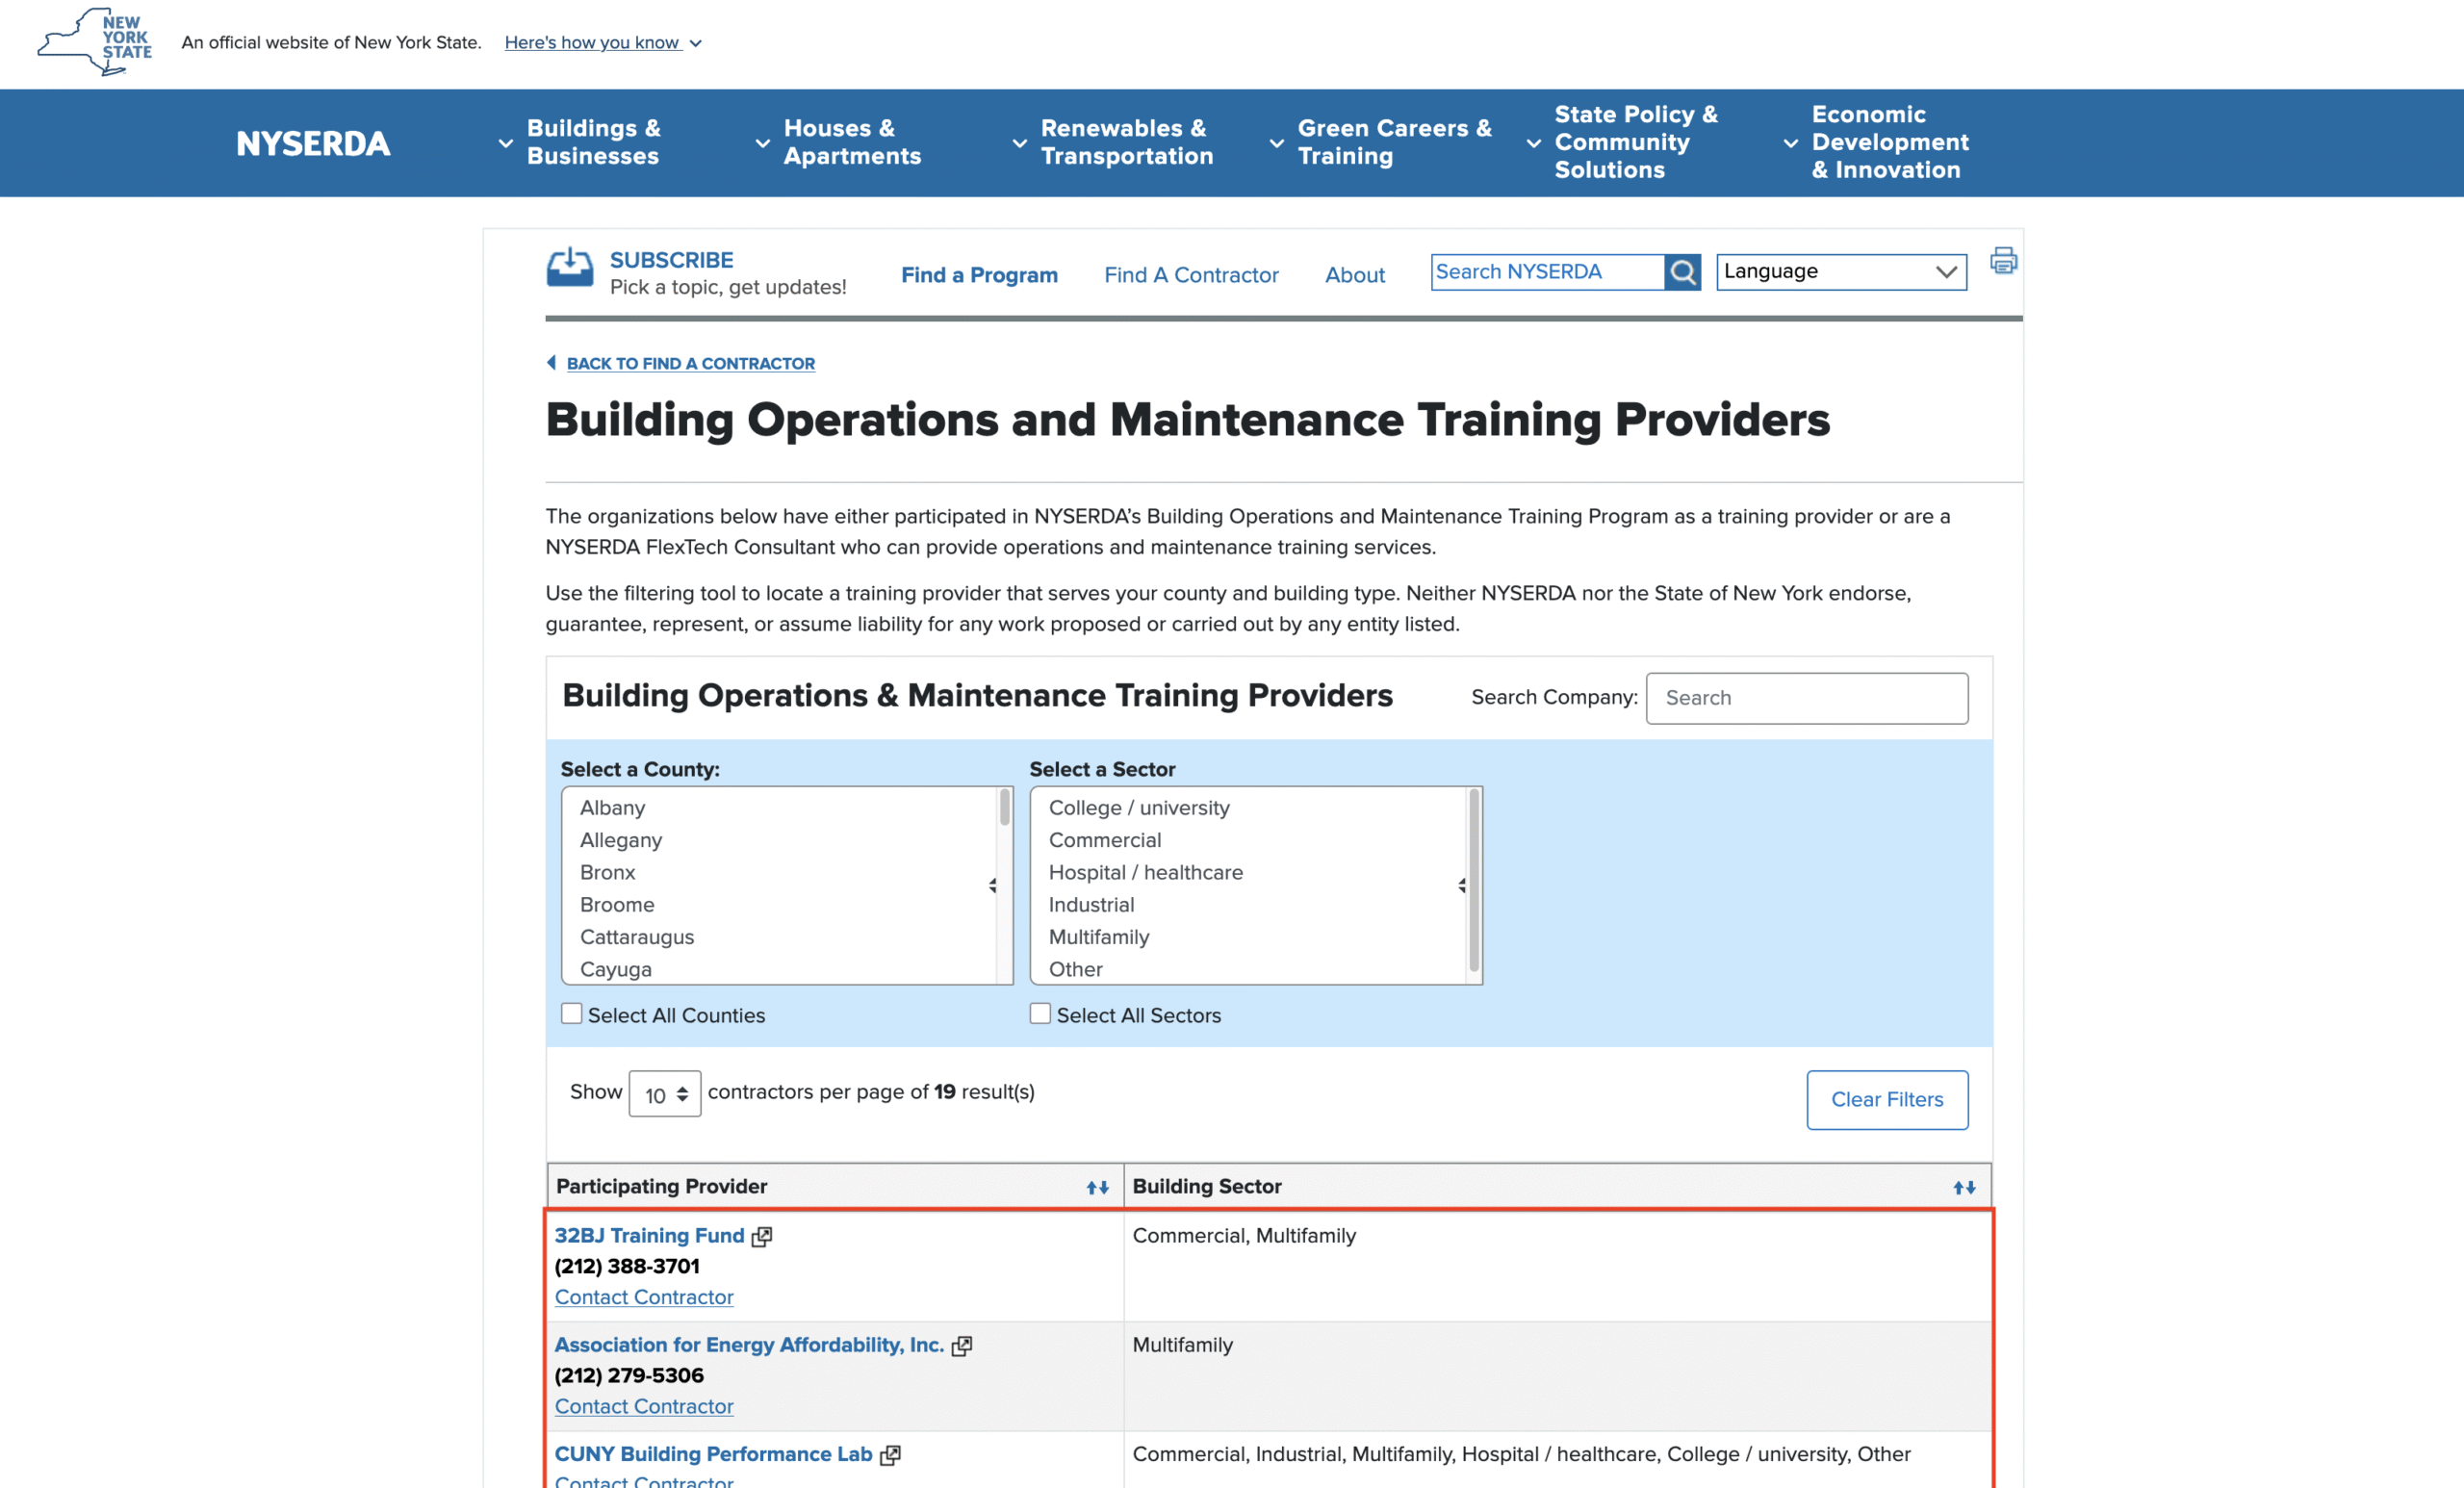
Task: Open Association for Energy Affordability, Inc. link
Action: (749, 1344)
